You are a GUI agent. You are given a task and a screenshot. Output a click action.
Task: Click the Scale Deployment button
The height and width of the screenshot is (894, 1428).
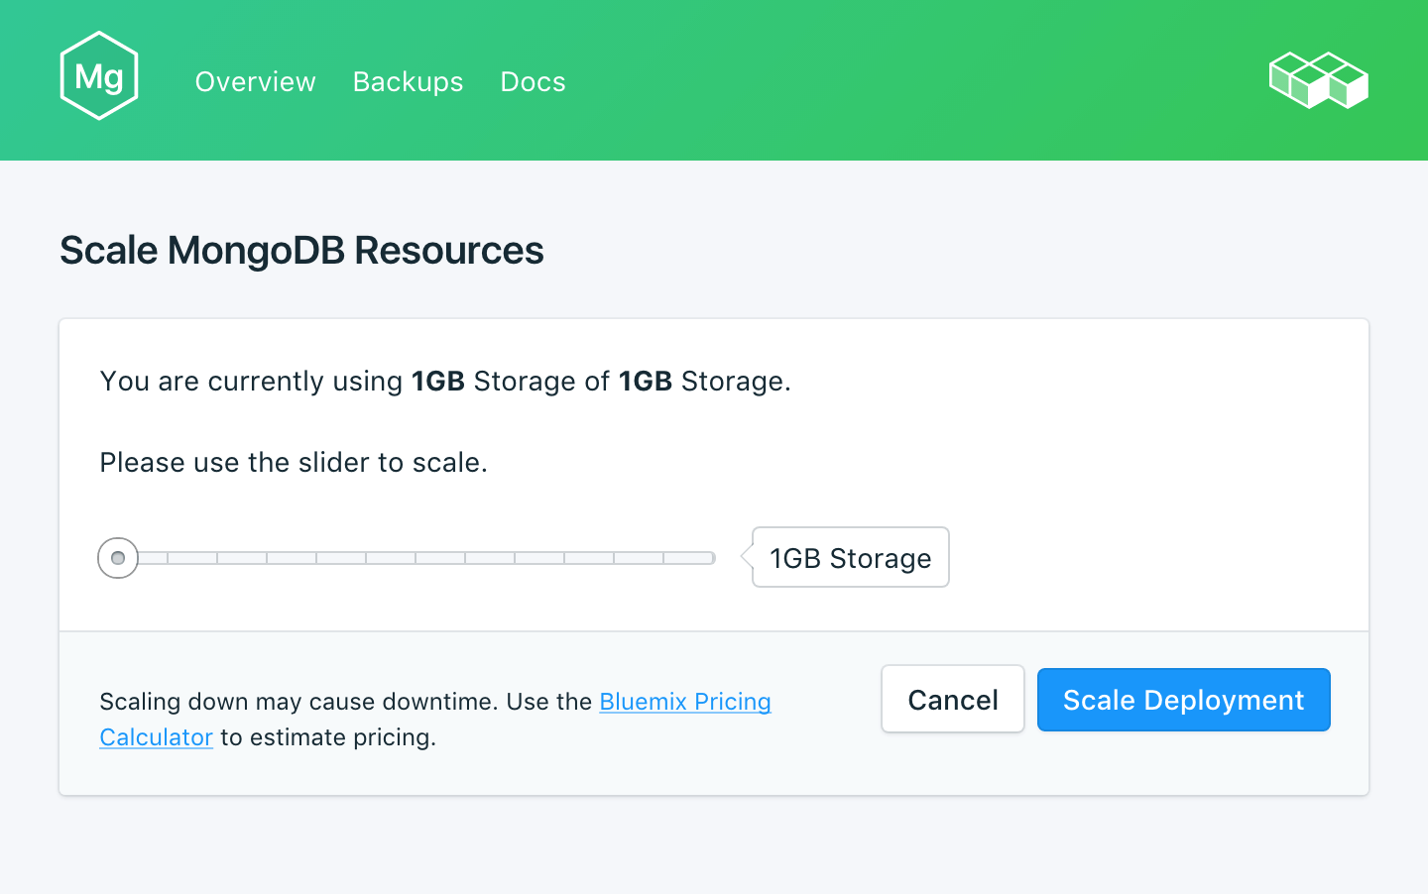pos(1184,700)
